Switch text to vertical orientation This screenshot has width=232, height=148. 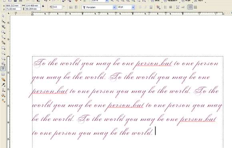pos(196,7)
